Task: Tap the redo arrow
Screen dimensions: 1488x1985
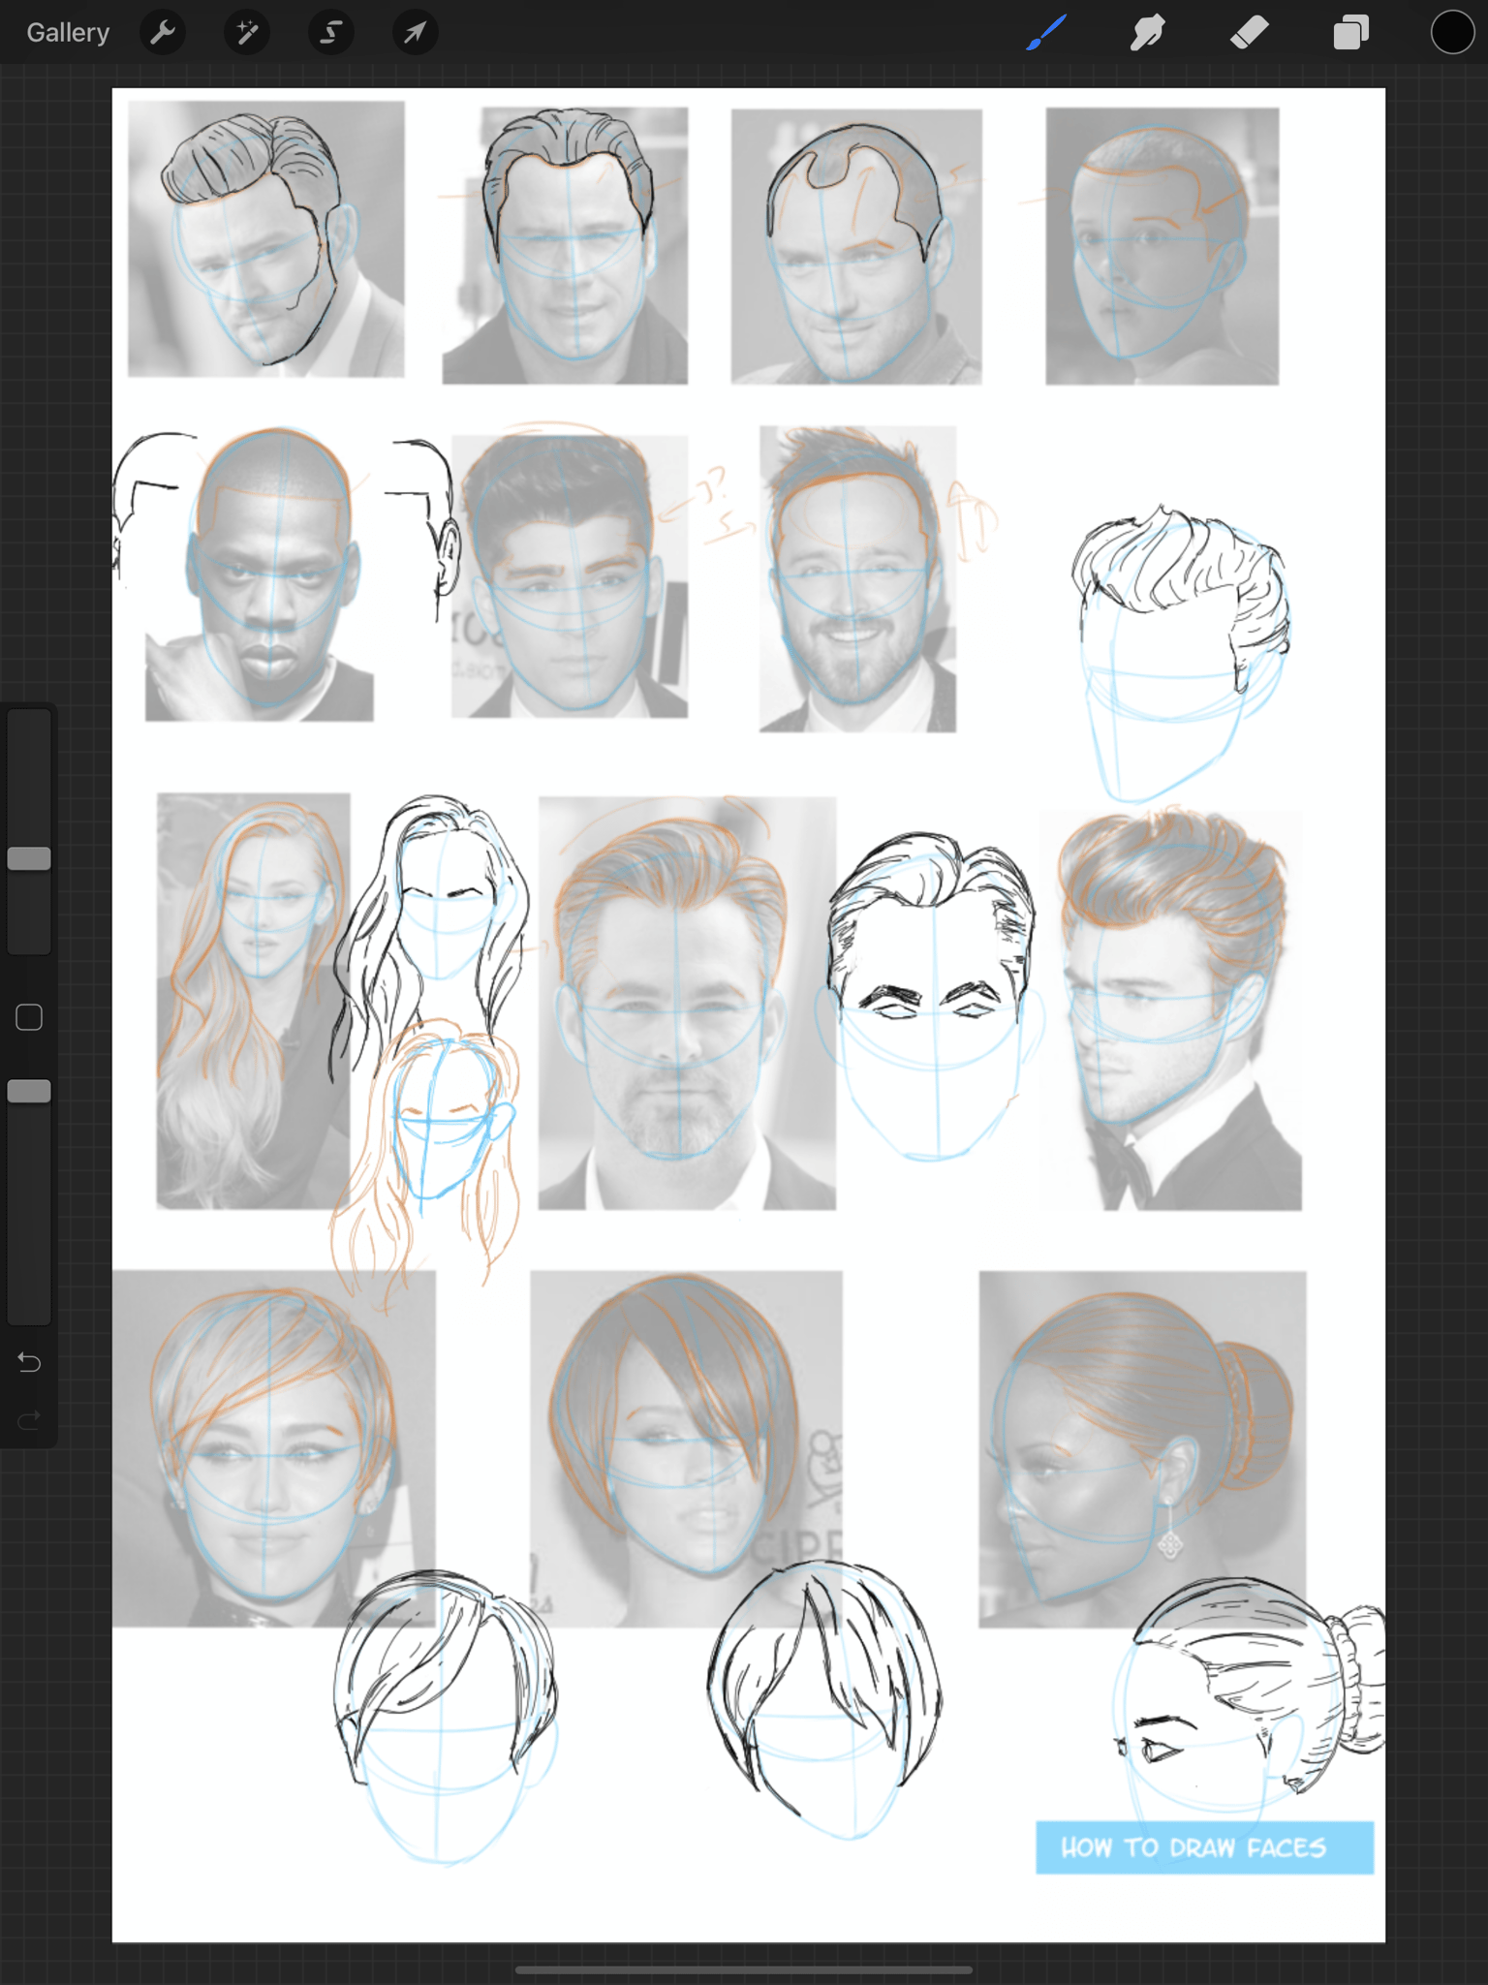Action: coord(29,1420)
